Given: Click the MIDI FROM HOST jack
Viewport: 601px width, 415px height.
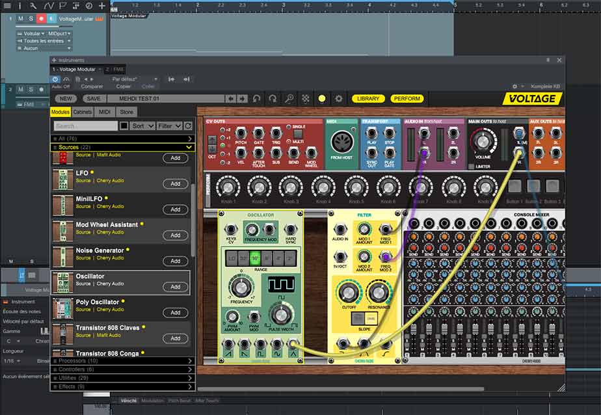Looking at the screenshot, I should point(341,141).
